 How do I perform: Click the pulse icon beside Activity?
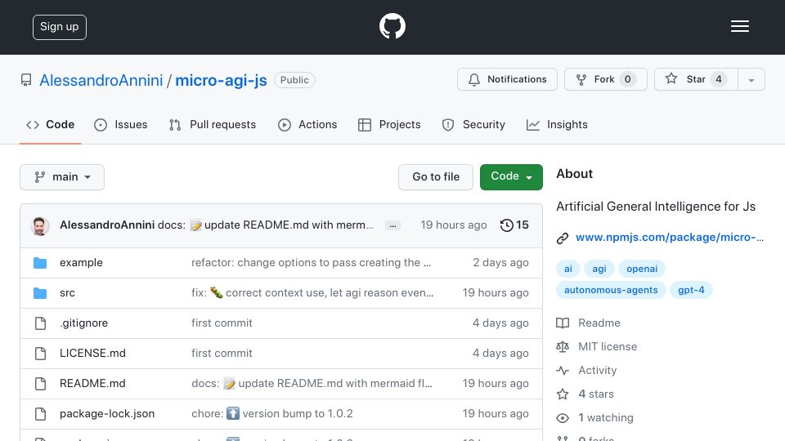(x=563, y=371)
